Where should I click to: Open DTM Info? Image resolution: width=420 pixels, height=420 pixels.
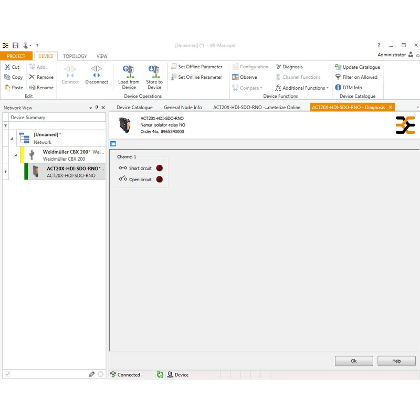[349, 88]
